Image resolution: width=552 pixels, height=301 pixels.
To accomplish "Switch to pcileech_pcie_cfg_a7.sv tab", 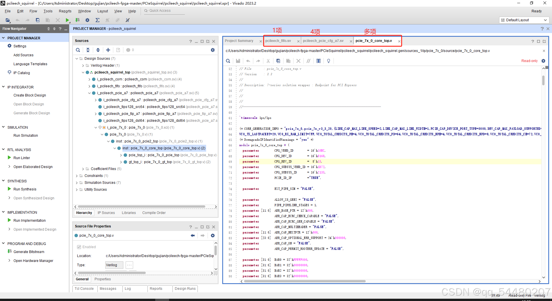I will coord(323,41).
